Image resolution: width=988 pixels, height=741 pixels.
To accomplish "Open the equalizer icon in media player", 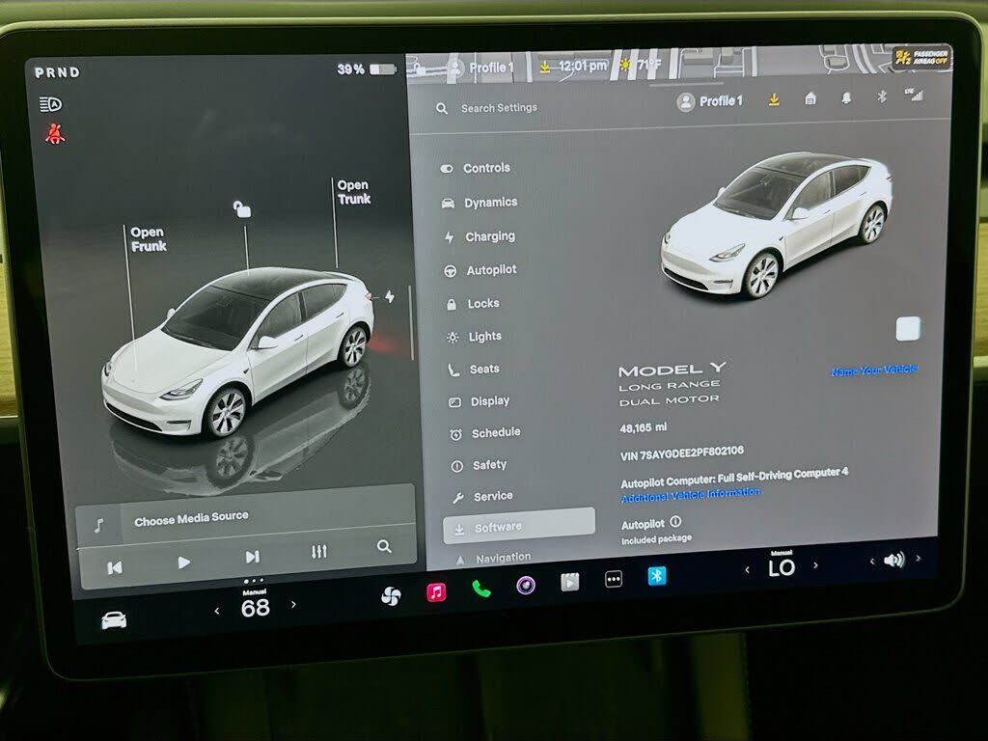I will (x=319, y=551).
